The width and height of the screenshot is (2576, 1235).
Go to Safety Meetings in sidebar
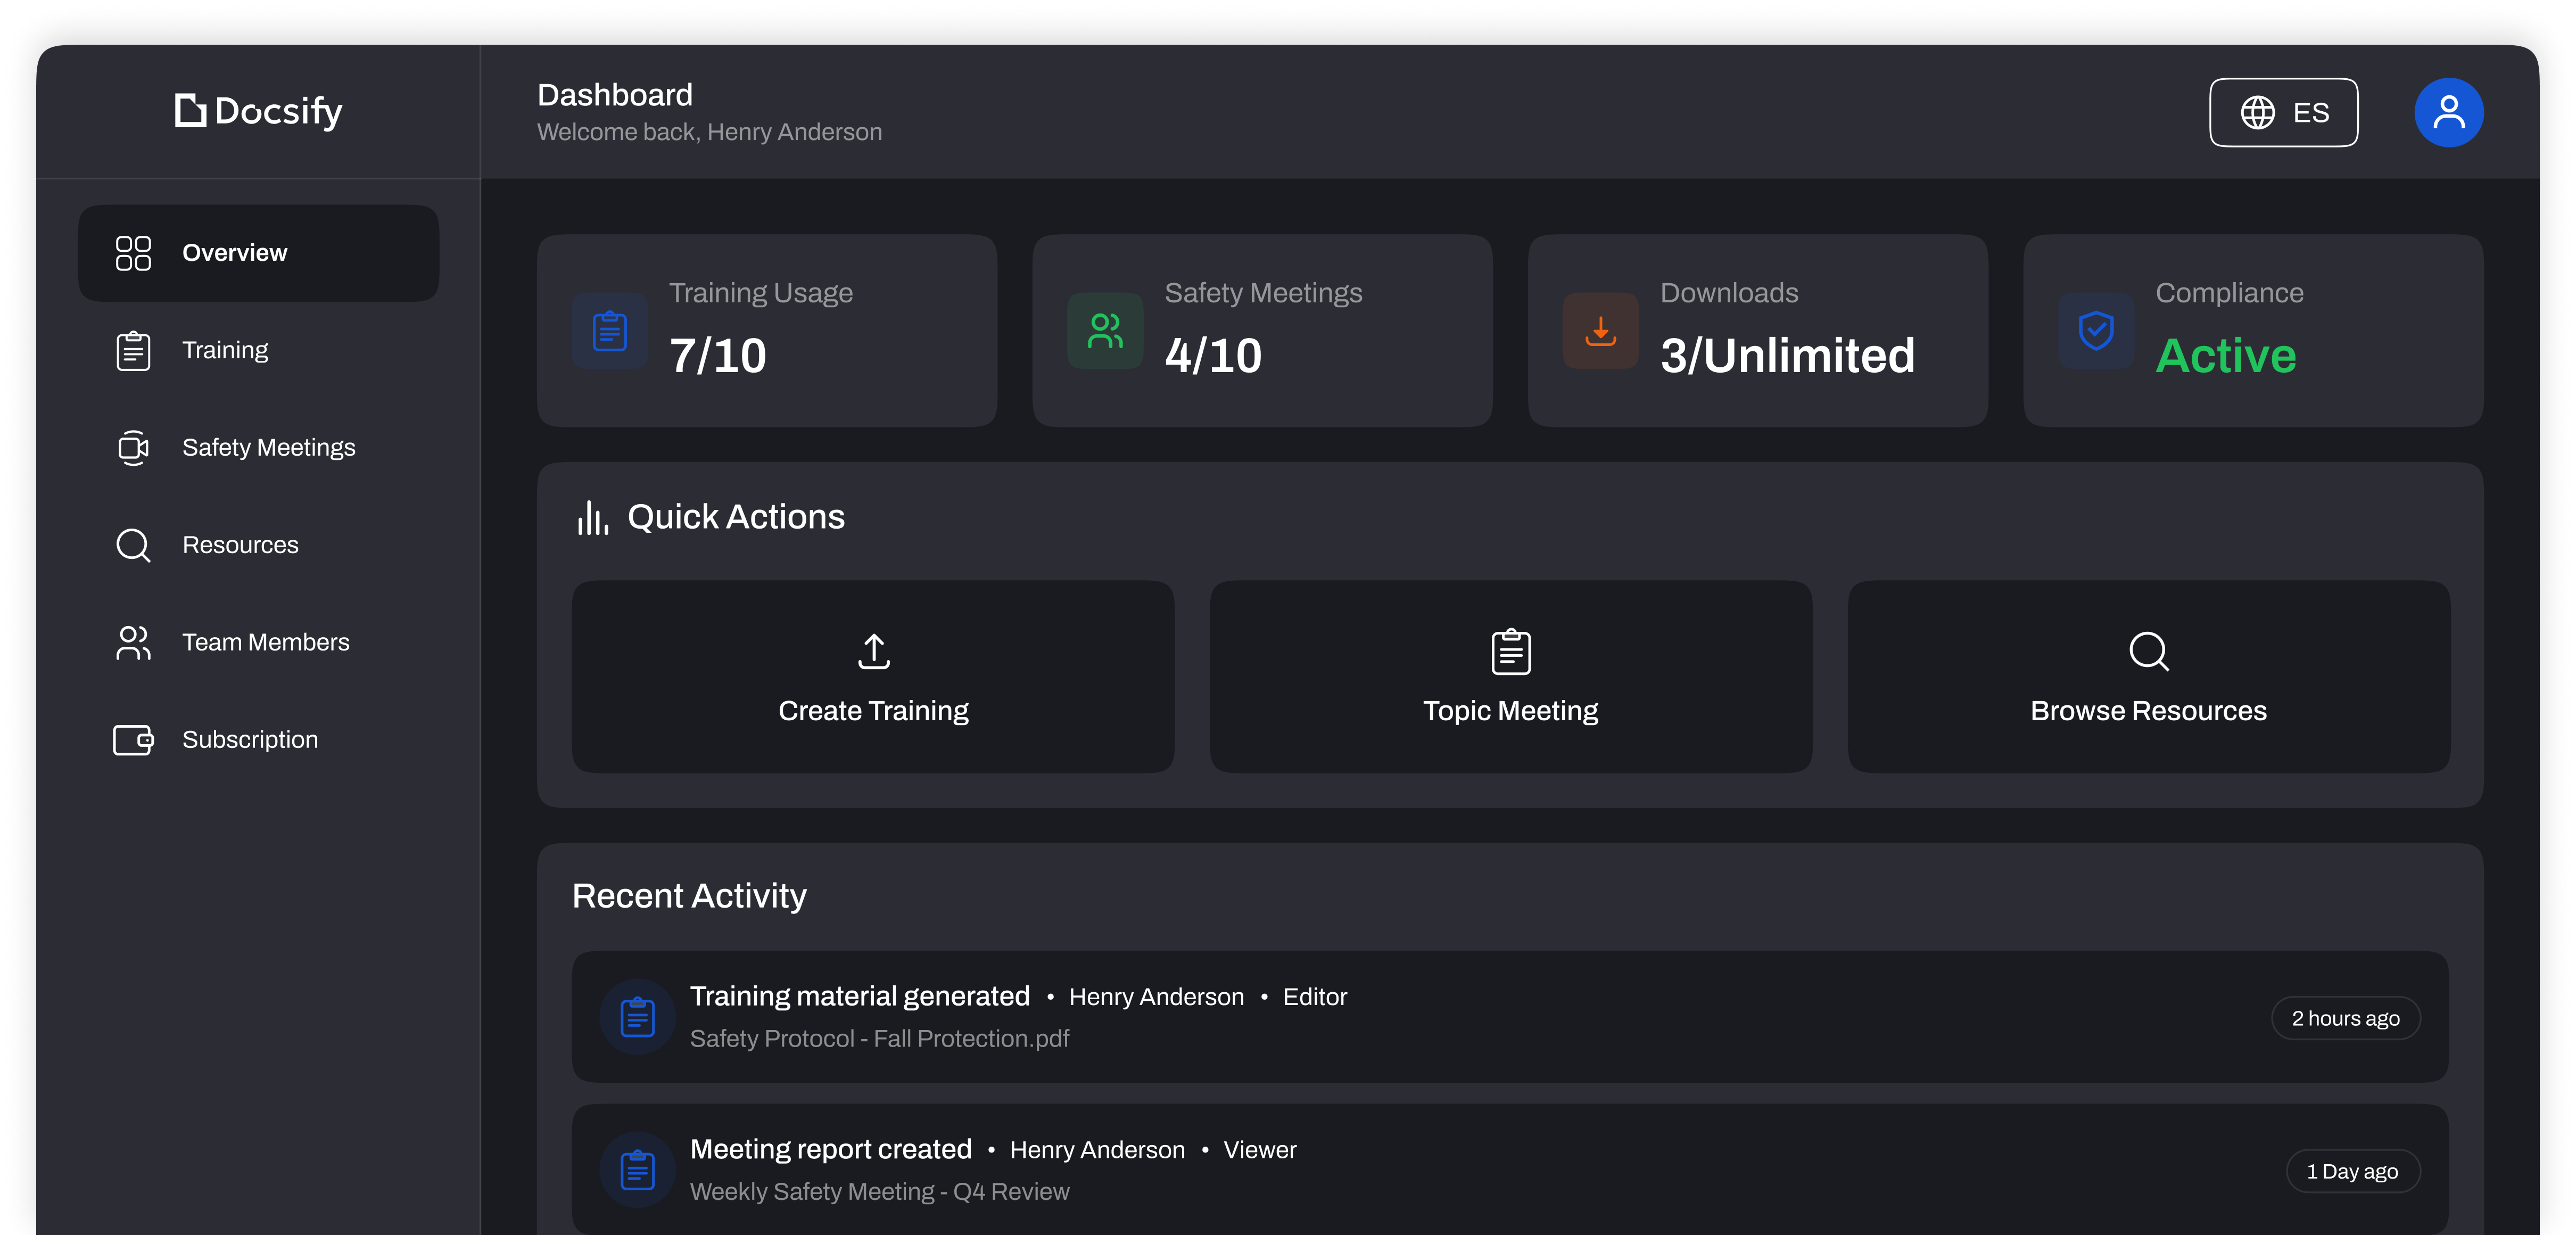pos(268,448)
